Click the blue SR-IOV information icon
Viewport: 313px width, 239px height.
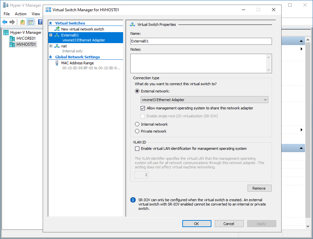133,200
